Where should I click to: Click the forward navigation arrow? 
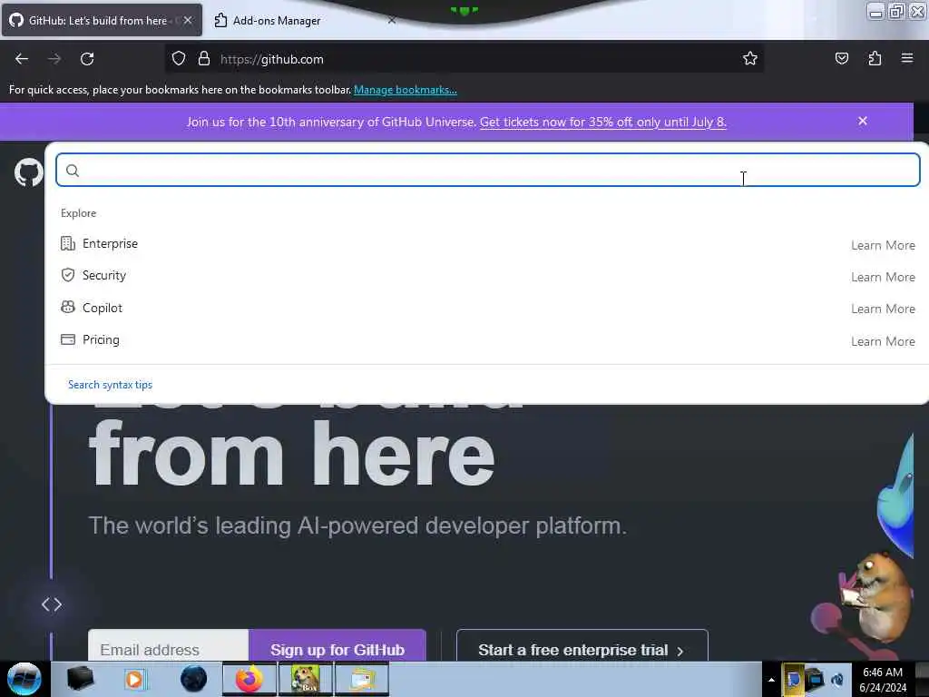tap(54, 59)
